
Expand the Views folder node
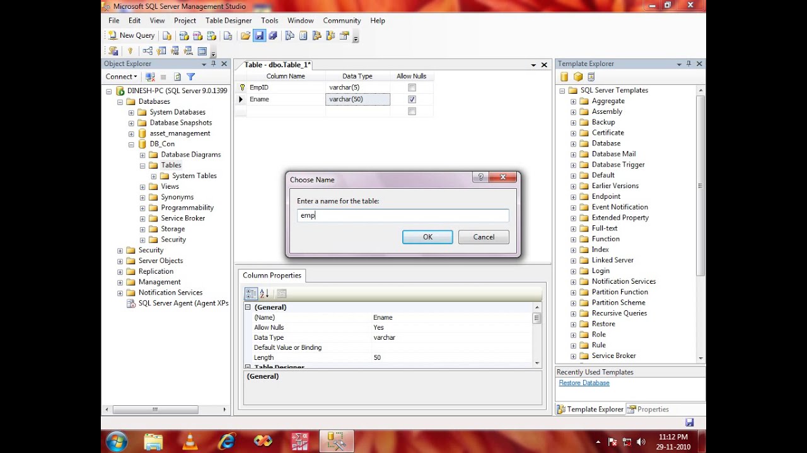tap(142, 187)
